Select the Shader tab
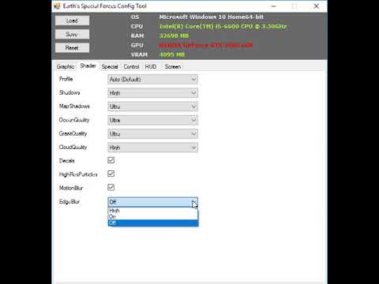Screen dimensions: 379x284 pyautogui.click(x=88, y=66)
